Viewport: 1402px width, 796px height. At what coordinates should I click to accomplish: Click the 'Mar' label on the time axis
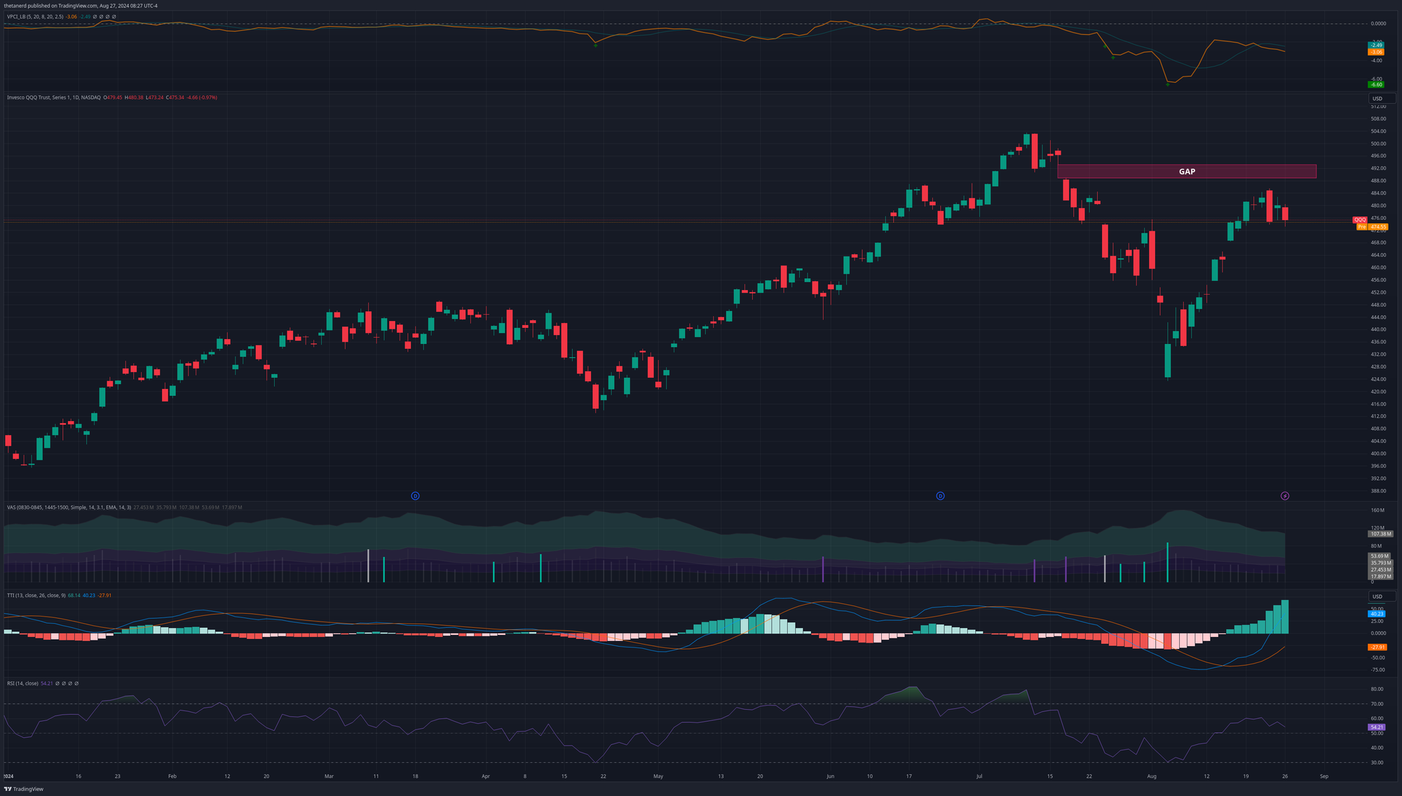(x=329, y=776)
